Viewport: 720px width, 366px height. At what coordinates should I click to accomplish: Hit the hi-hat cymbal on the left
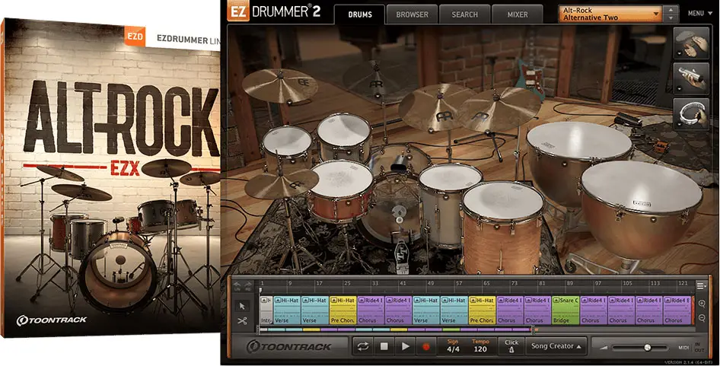coord(281,183)
